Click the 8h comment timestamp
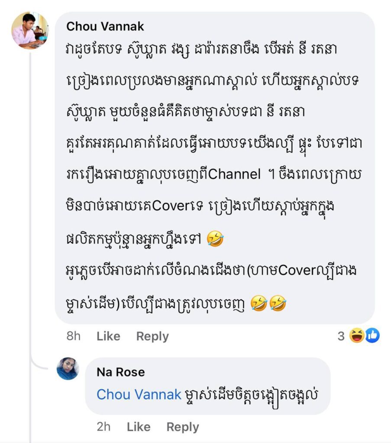 (x=74, y=336)
